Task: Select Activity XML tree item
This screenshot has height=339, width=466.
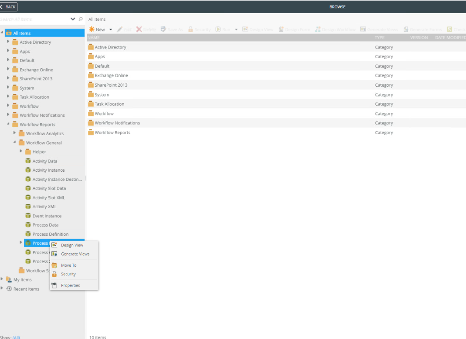Action: tap(44, 207)
